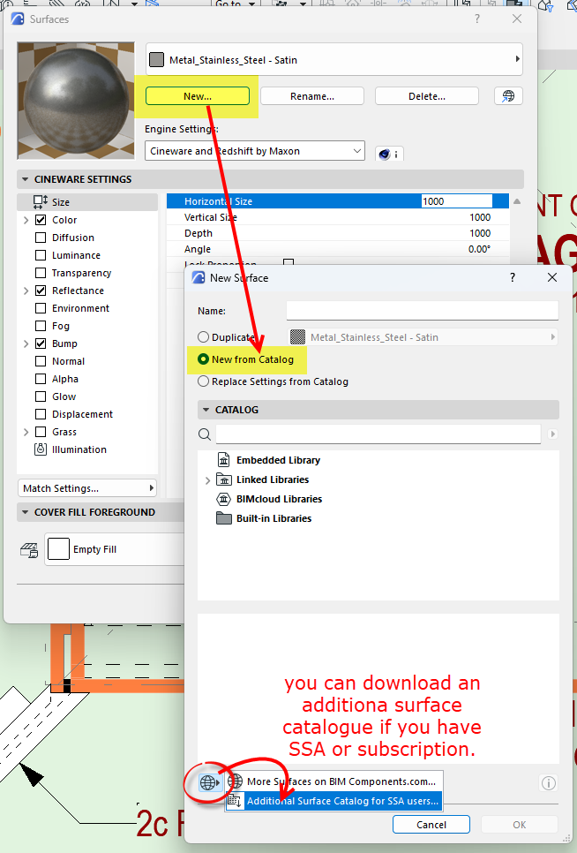Select the New from Catalog radio button
The height and width of the screenshot is (853, 577).
(x=203, y=359)
